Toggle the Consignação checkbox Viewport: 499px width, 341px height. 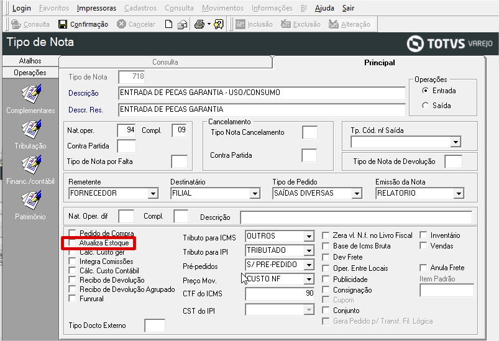coord(326,290)
